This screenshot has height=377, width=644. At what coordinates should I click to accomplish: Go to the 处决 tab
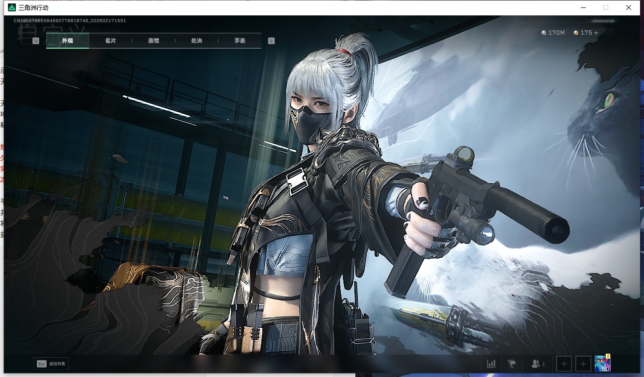click(x=196, y=41)
